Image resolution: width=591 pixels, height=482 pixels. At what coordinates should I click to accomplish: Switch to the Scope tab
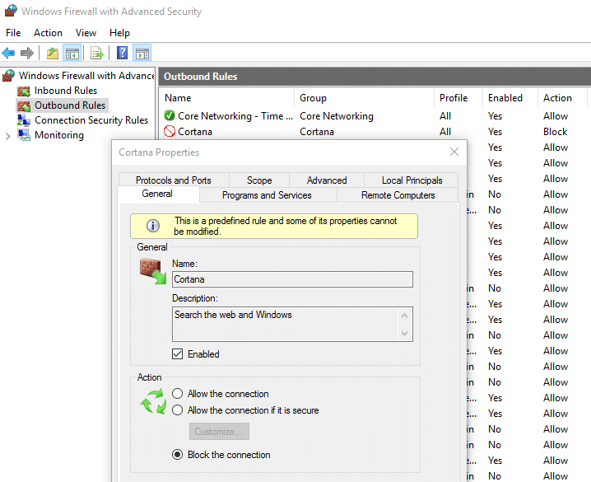[259, 180]
